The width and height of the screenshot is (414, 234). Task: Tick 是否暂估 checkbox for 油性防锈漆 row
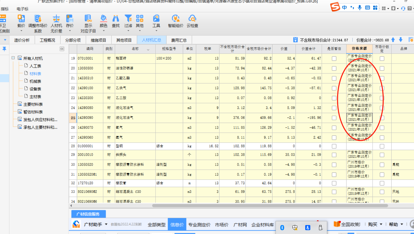[x=334, y=68]
